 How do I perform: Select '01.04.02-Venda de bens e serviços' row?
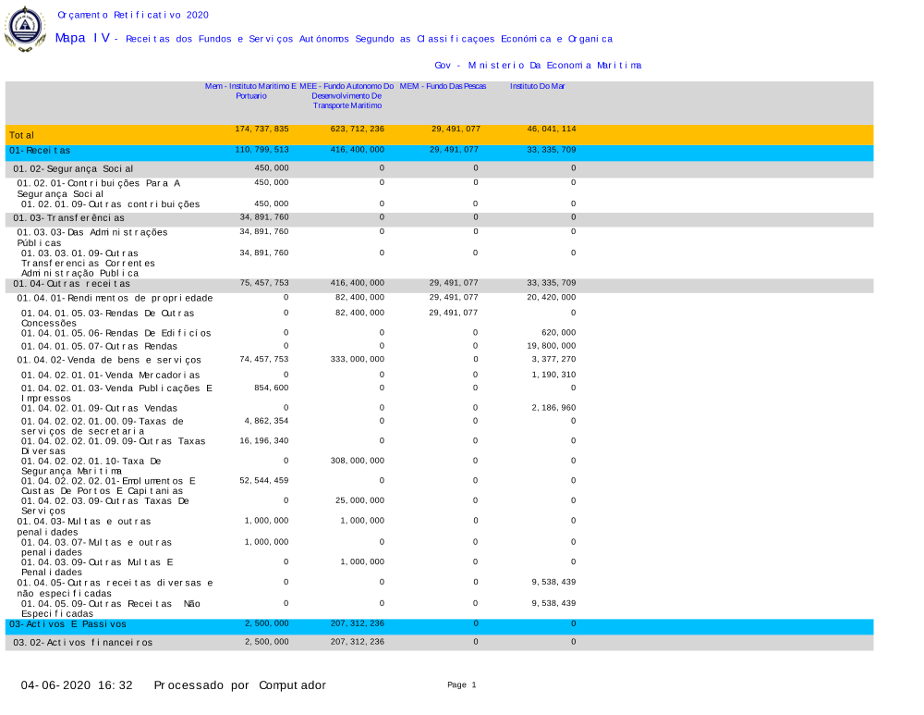109,359
